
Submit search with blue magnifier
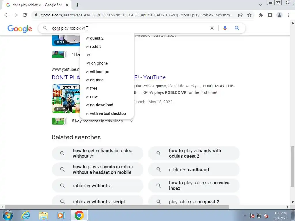[x=237, y=28]
